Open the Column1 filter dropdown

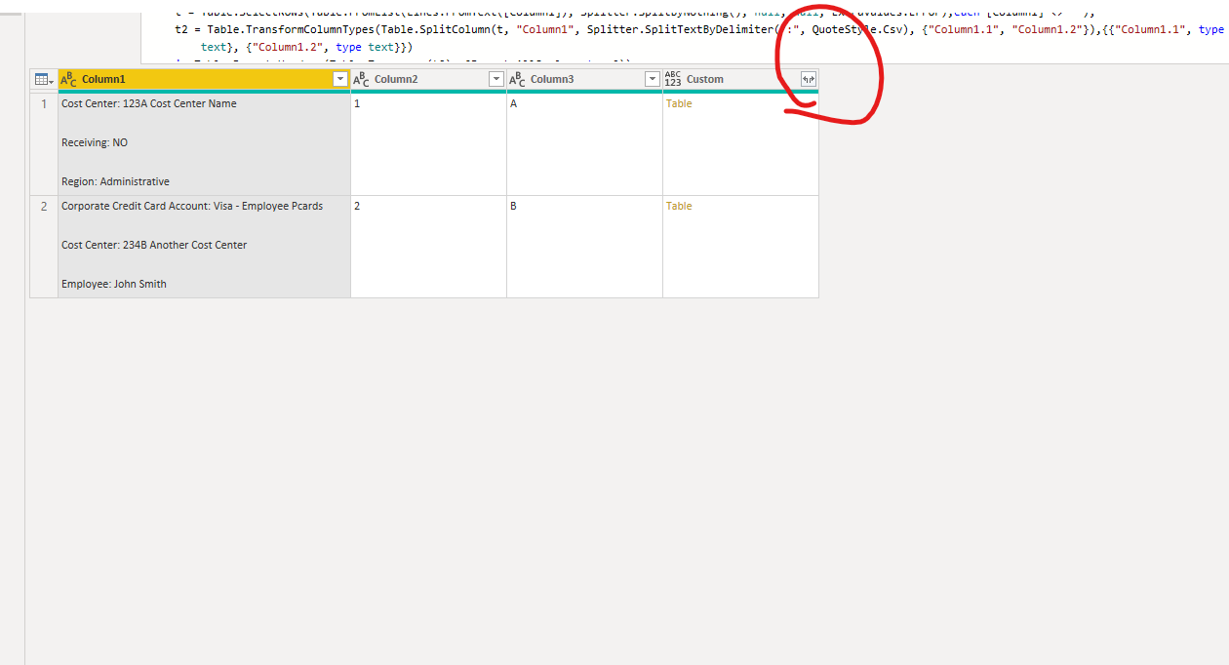click(340, 79)
